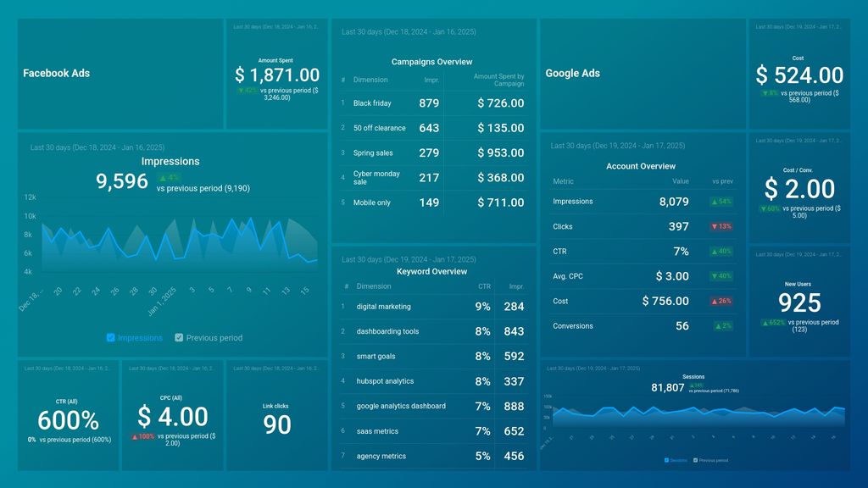
Task: Sort by Dimension column in Keyword Overview
Action: coord(374,286)
